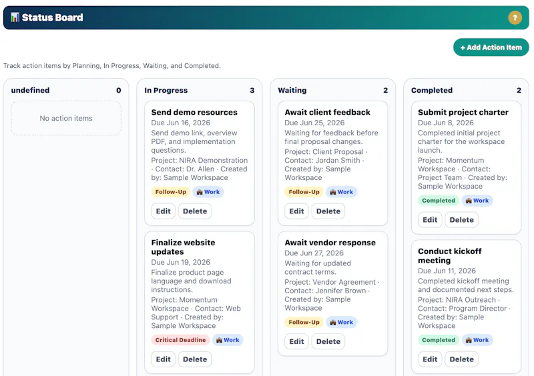Click Work tag on Send demo resources
The image size is (534, 376).
point(208,192)
